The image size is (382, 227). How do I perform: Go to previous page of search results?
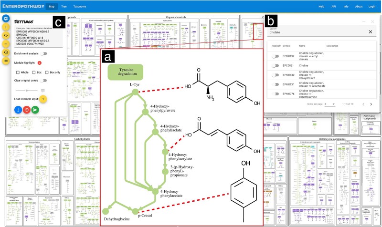[363, 104]
